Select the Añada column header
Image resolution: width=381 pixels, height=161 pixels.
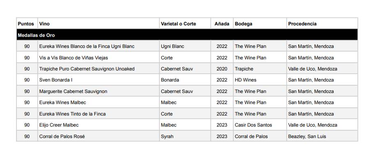[222, 24]
